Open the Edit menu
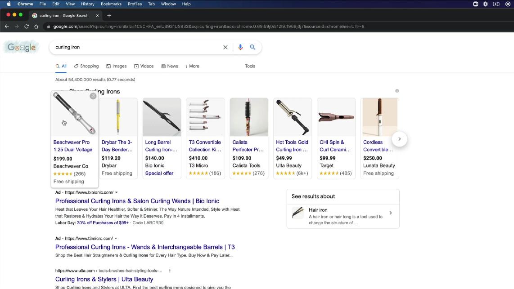Screen dimensions: 514x289 pyautogui.click(x=56, y=4)
